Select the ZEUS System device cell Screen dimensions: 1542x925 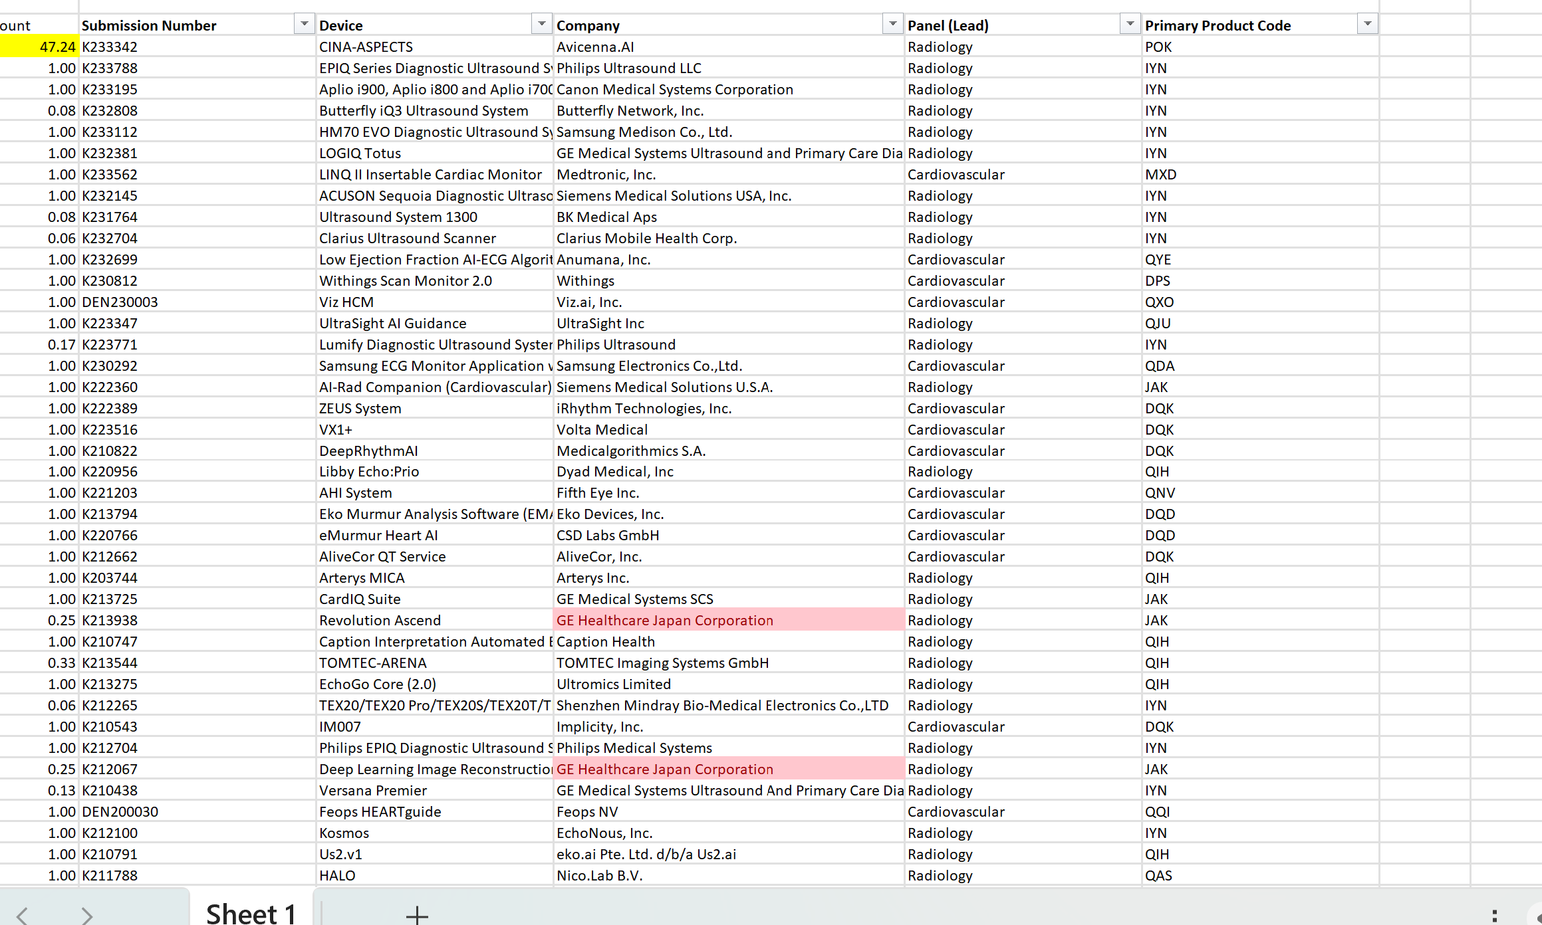click(x=435, y=408)
